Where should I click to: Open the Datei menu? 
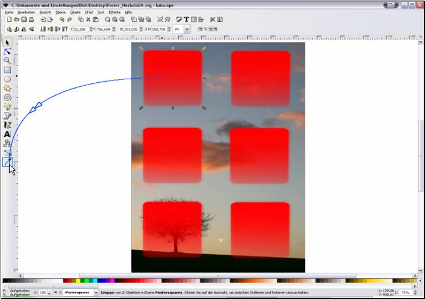(9, 11)
